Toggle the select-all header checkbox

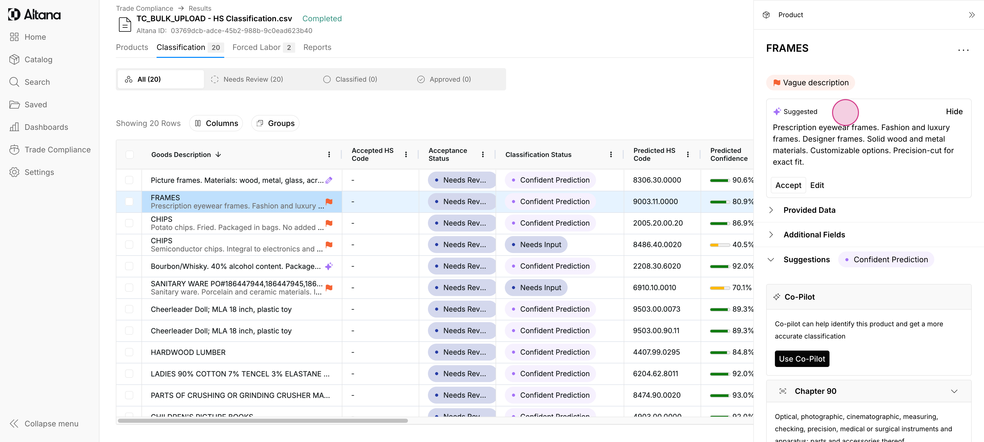129,155
